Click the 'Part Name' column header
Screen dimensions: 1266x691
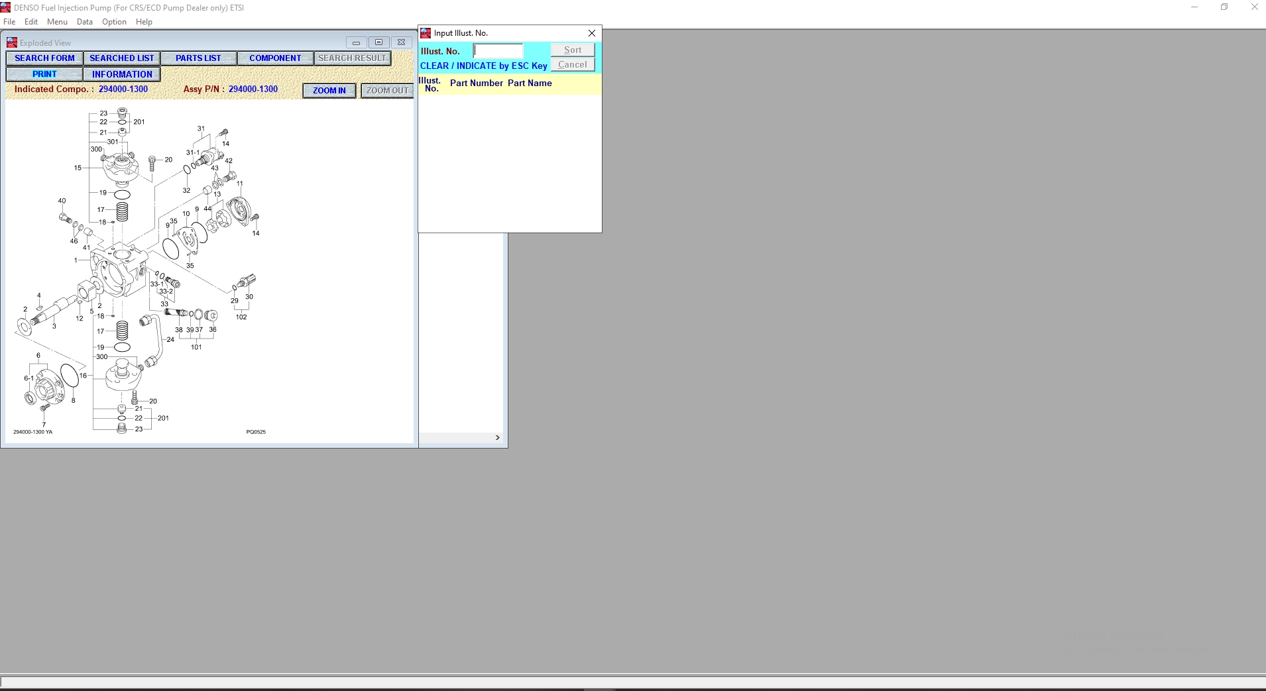530,83
